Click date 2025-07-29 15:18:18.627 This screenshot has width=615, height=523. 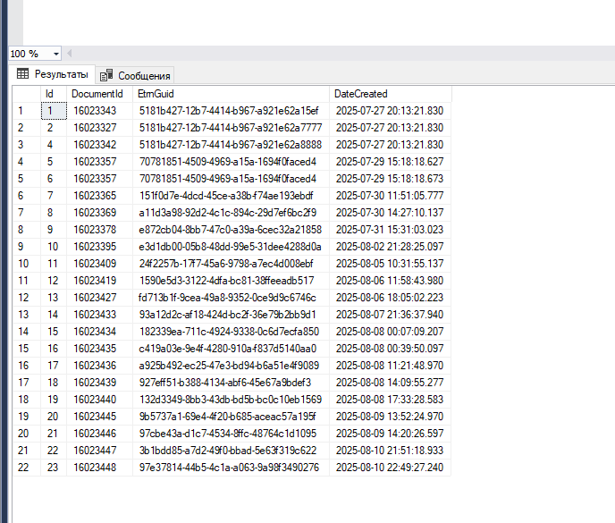pyautogui.click(x=391, y=162)
